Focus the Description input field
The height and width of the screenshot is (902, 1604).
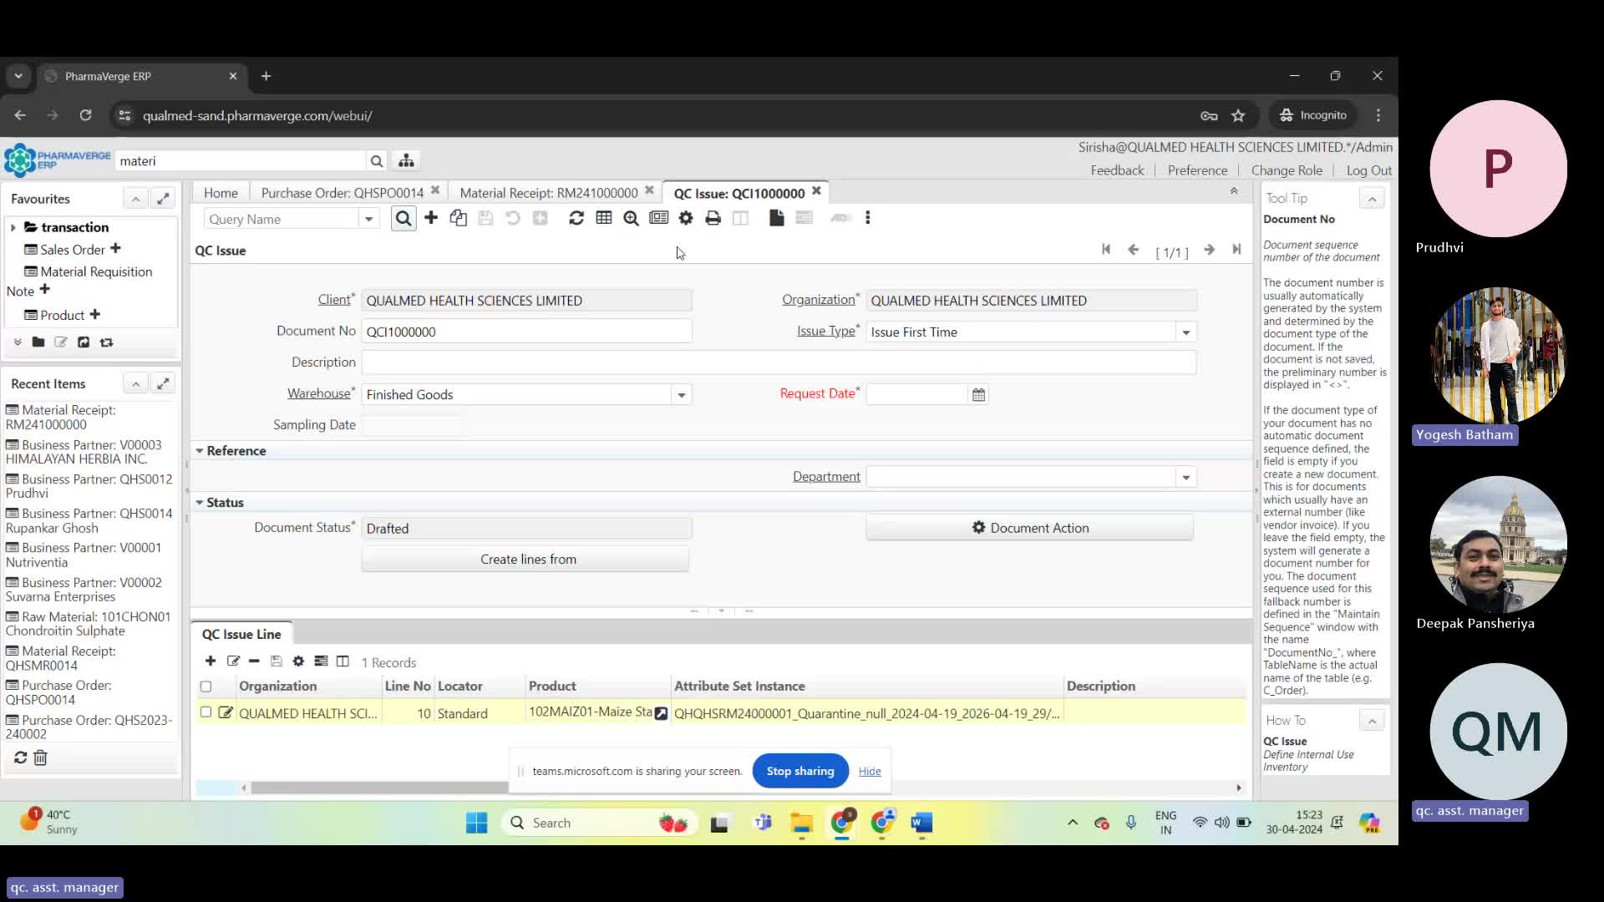point(779,362)
